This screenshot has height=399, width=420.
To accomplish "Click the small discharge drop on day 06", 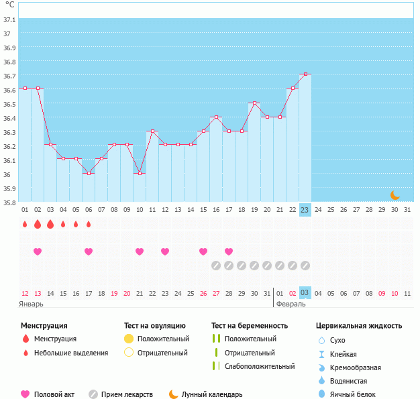I will coord(89,225).
